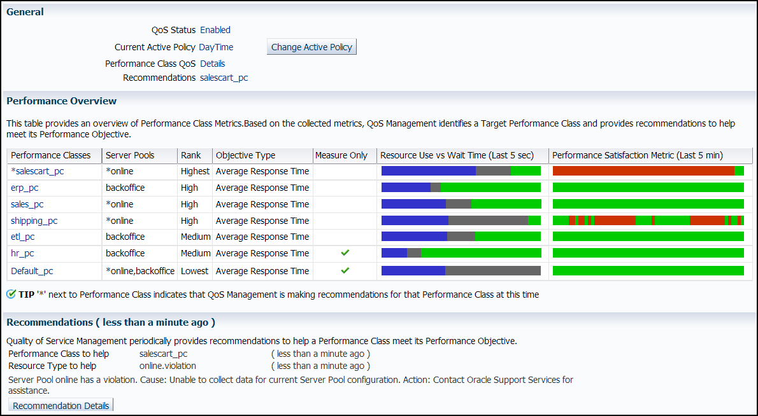Click the Lowest rank cell for Default_pc

[194, 271]
